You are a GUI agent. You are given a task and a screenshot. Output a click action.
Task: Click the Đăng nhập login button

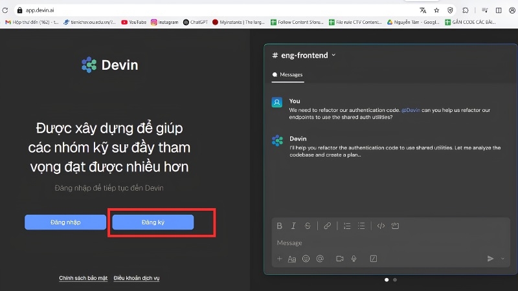pos(65,222)
